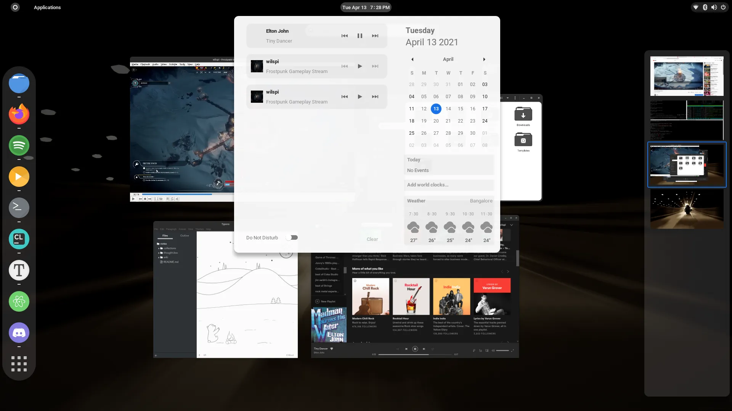Open the Tuesday April 13 2021 date header
Screen dimensions: 732x411
click(432, 37)
